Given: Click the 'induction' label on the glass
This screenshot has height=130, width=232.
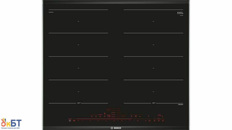Looking at the screenshot, I should coord(180,105).
